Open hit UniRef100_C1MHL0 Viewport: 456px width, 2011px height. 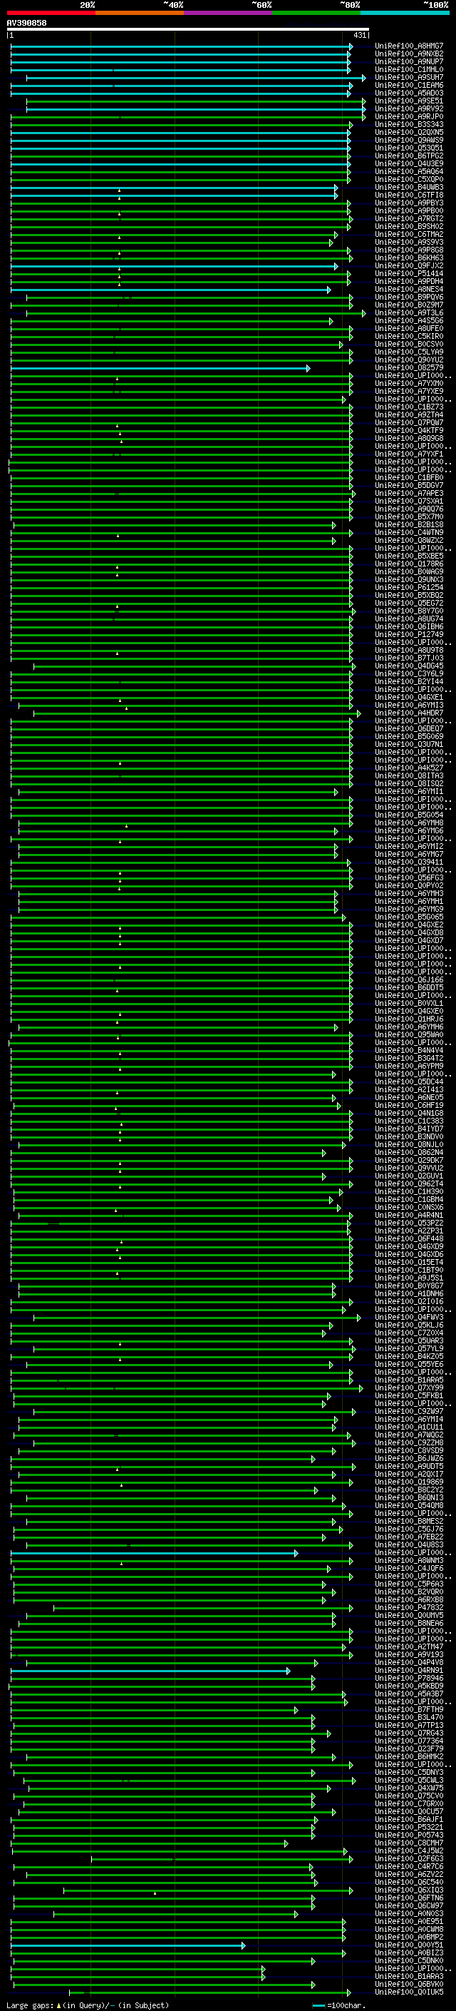(408, 69)
